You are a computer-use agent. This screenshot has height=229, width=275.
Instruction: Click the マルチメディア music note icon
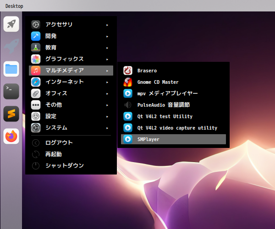point(36,71)
